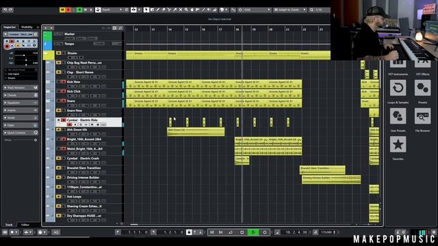438x246 pixels.
Task: Unmute the Drums folder track
Action: pos(58,53)
